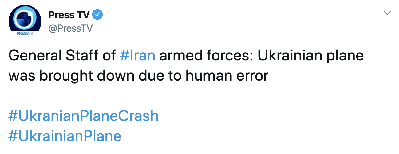
Task: Open the #Iran hashtag
Action: coord(138,56)
